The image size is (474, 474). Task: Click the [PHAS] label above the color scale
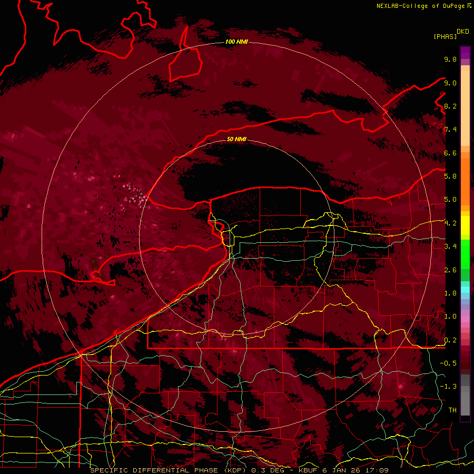click(445, 36)
